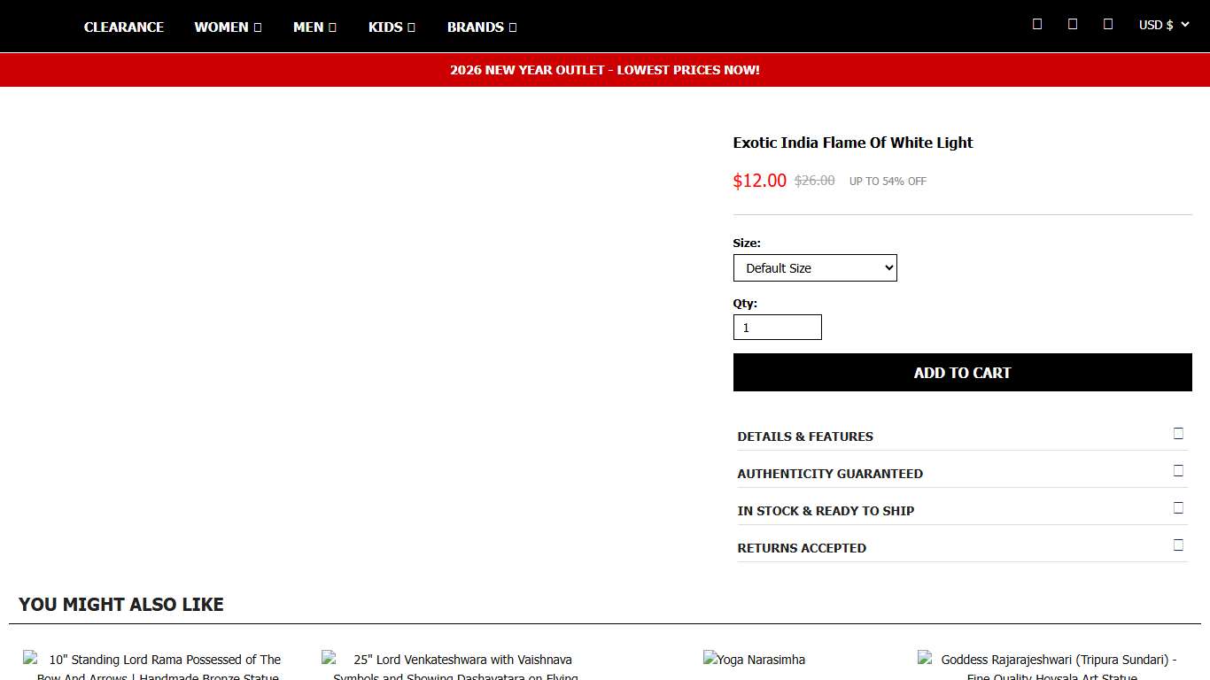1210x680 pixels.
Task: Click the icon on Authenticity Guaranteed row
Action: coord(1178,471)
